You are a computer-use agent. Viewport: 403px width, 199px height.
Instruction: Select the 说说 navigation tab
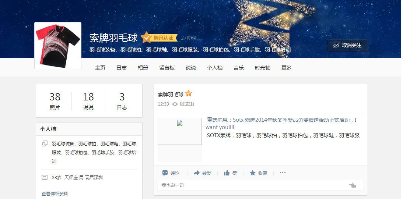click(191, 68)
